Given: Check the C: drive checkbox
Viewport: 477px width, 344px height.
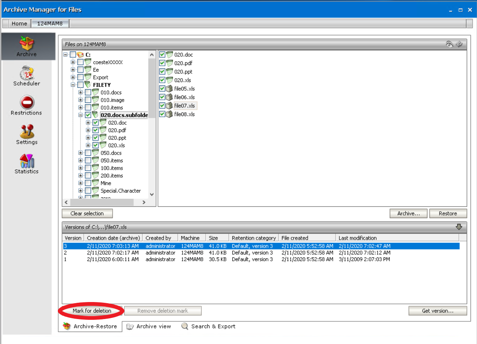Looking at the screenshot, I should click(73, 54).
